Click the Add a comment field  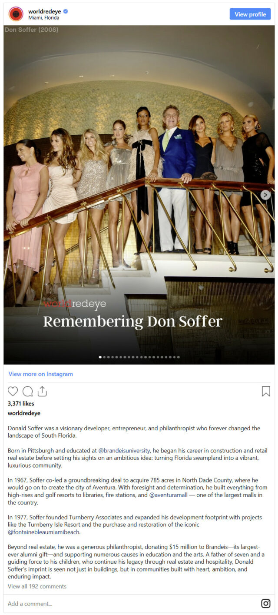click(x=130, y=603)
